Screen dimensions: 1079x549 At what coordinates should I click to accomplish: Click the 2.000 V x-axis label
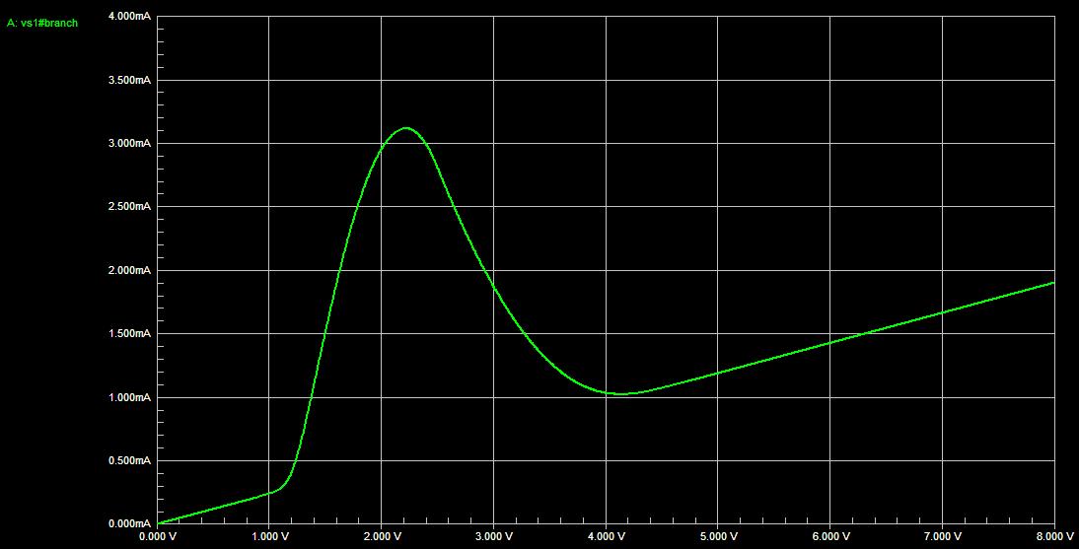tap(382, 537)
